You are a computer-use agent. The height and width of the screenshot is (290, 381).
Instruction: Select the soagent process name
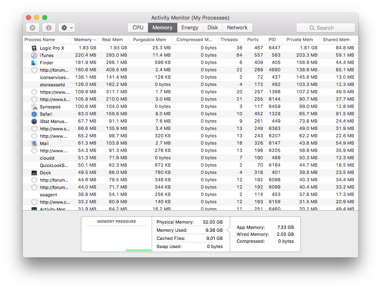(x=48, y=195)
